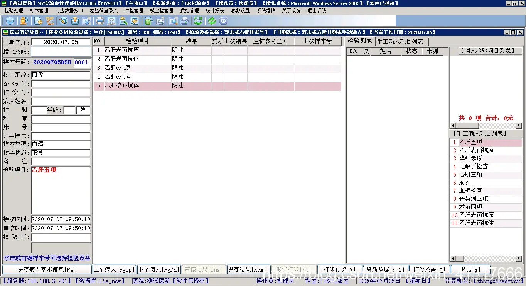Open the 微生物管理 menu

coord(162,11)
